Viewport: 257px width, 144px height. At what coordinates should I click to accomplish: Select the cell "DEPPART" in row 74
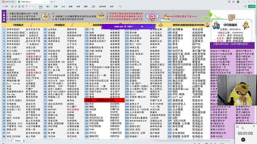52,109
